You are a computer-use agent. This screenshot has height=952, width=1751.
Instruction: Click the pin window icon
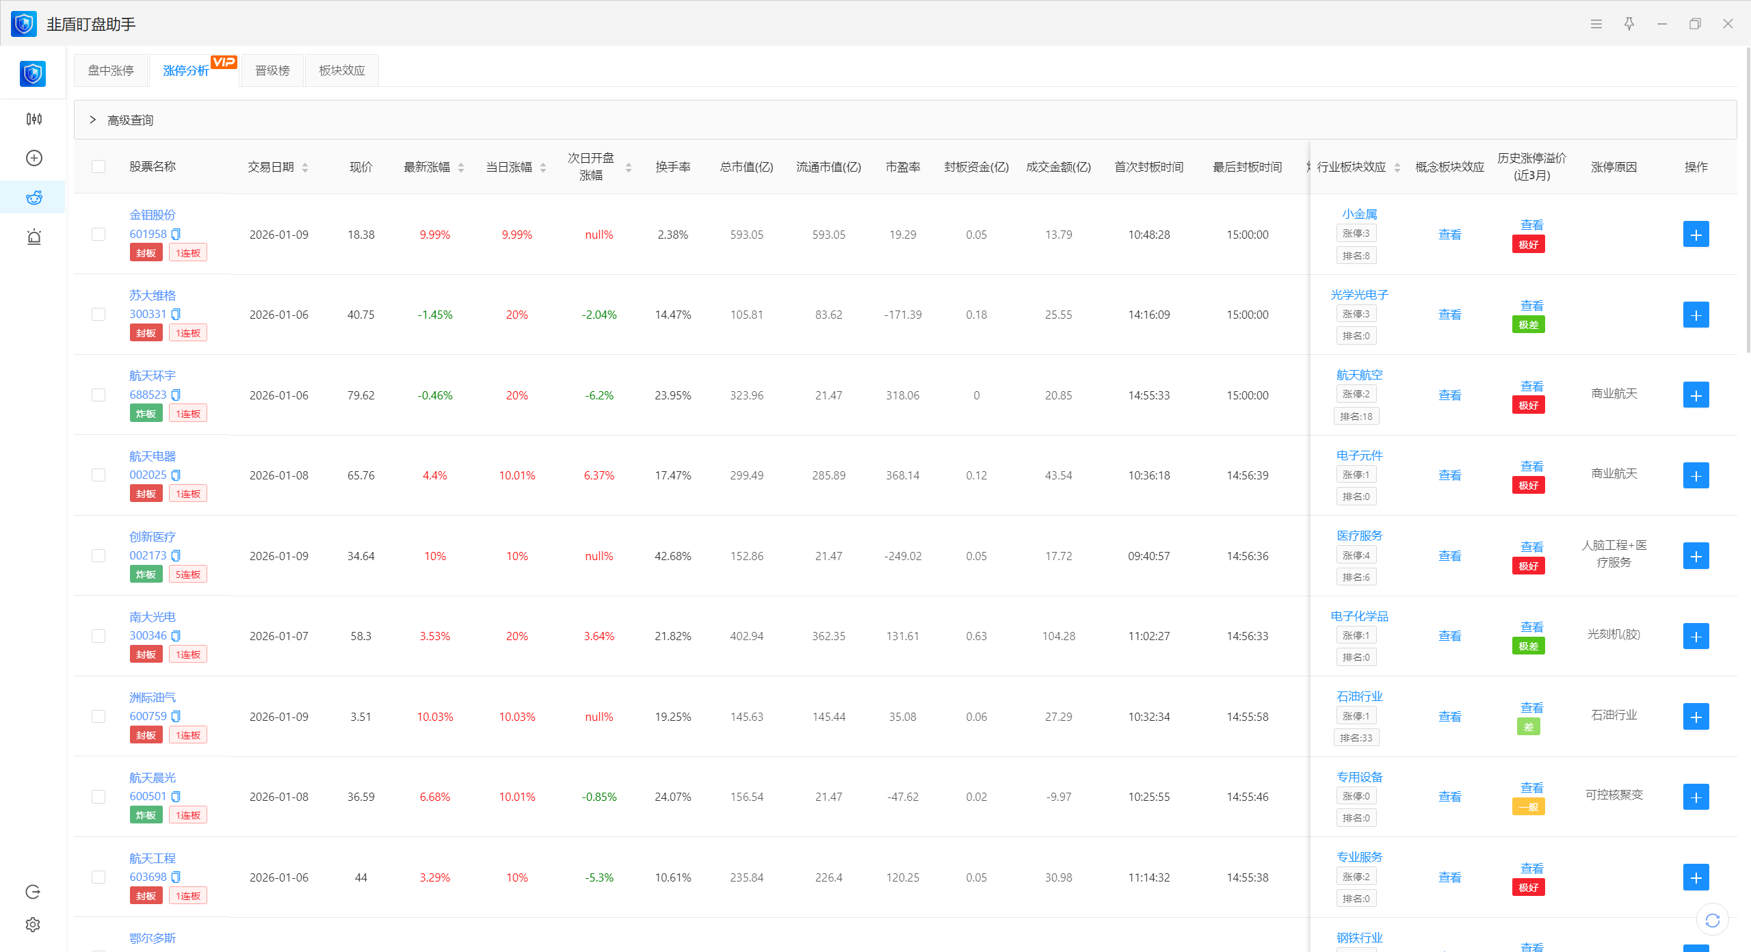pos(1629,24)
